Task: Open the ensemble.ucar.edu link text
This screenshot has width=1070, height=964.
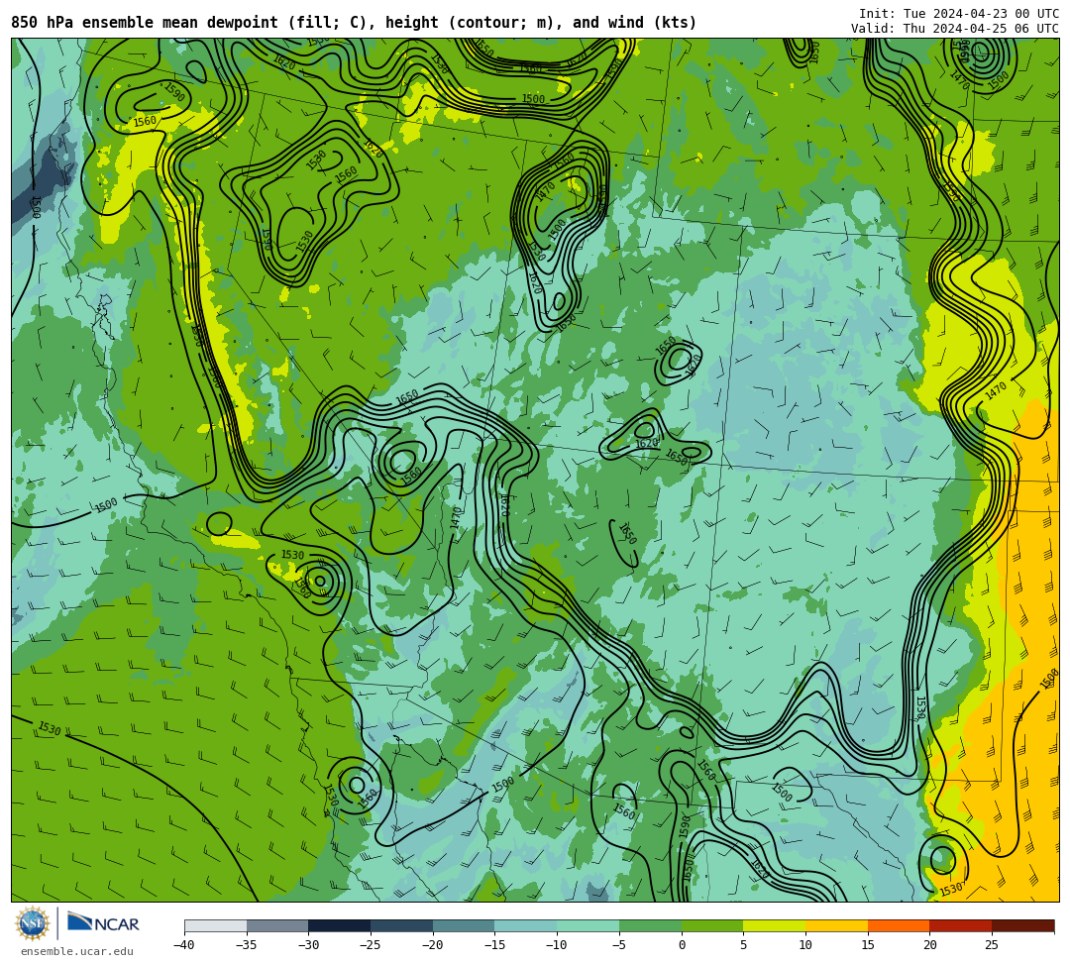Action: [77, 951]
